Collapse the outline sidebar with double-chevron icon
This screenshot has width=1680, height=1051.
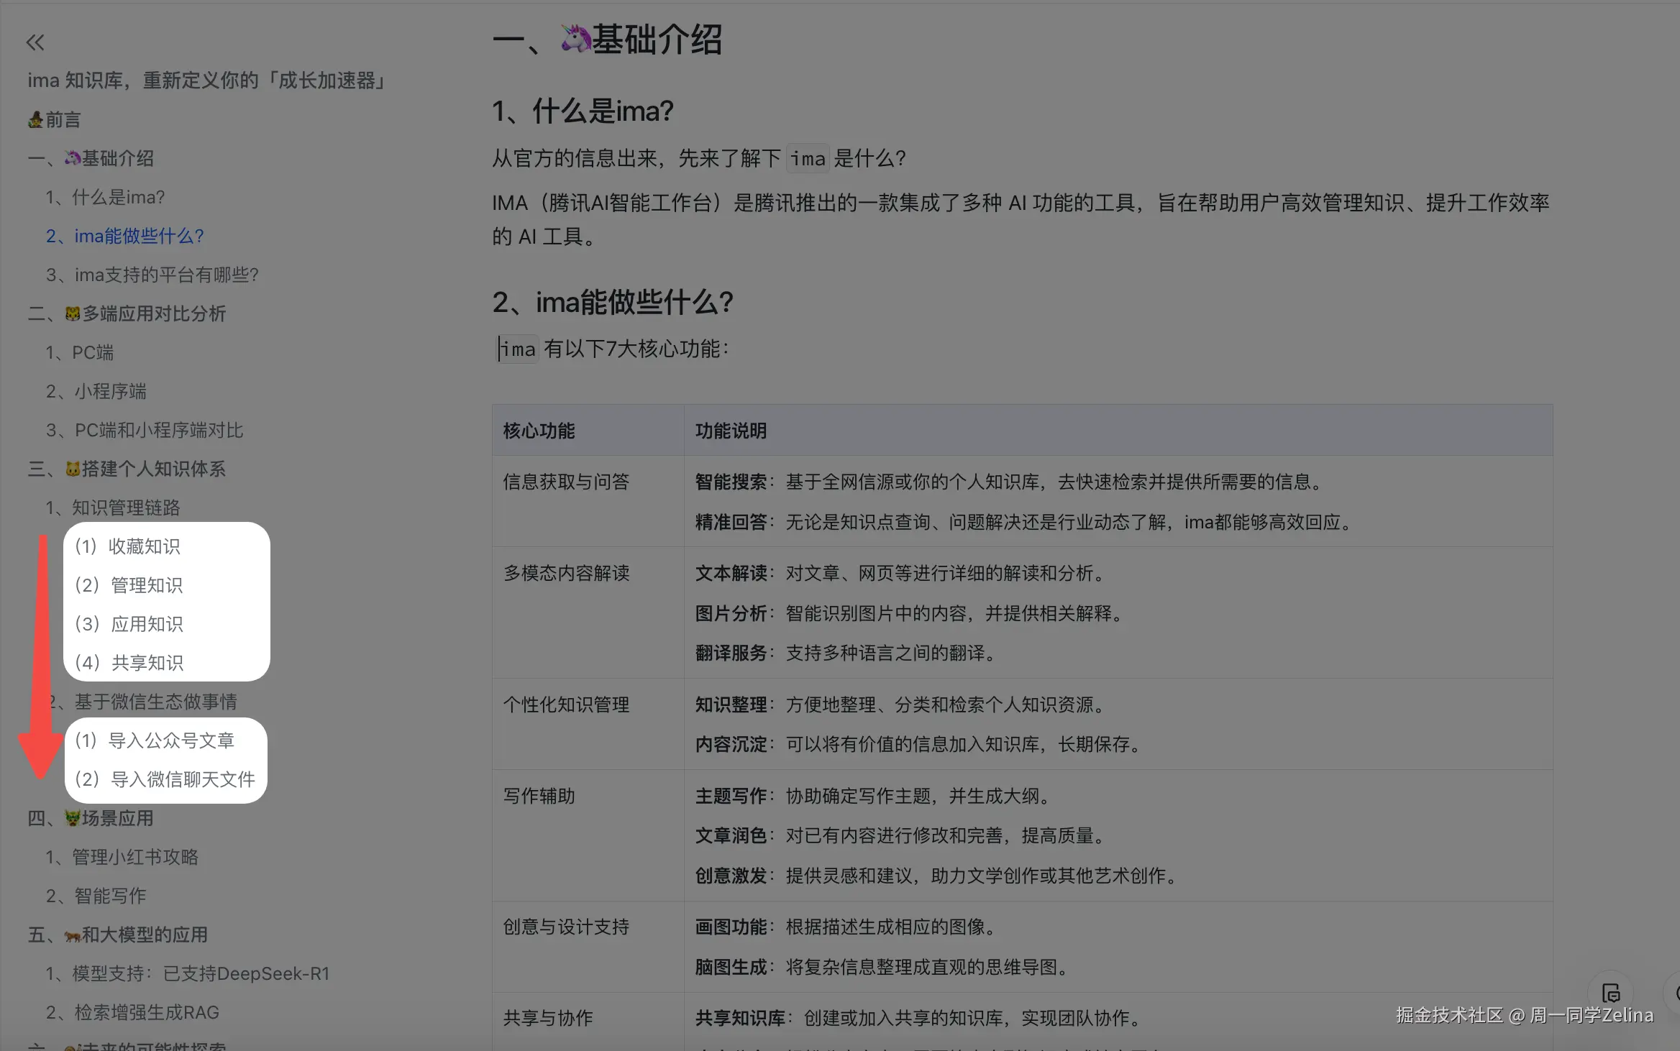click(x=35, y=42)
